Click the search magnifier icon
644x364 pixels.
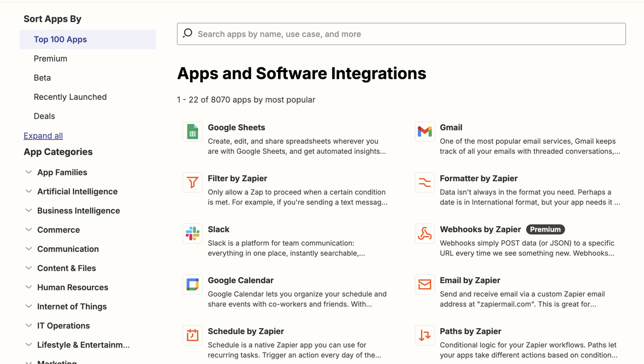[x=187, y=33]
